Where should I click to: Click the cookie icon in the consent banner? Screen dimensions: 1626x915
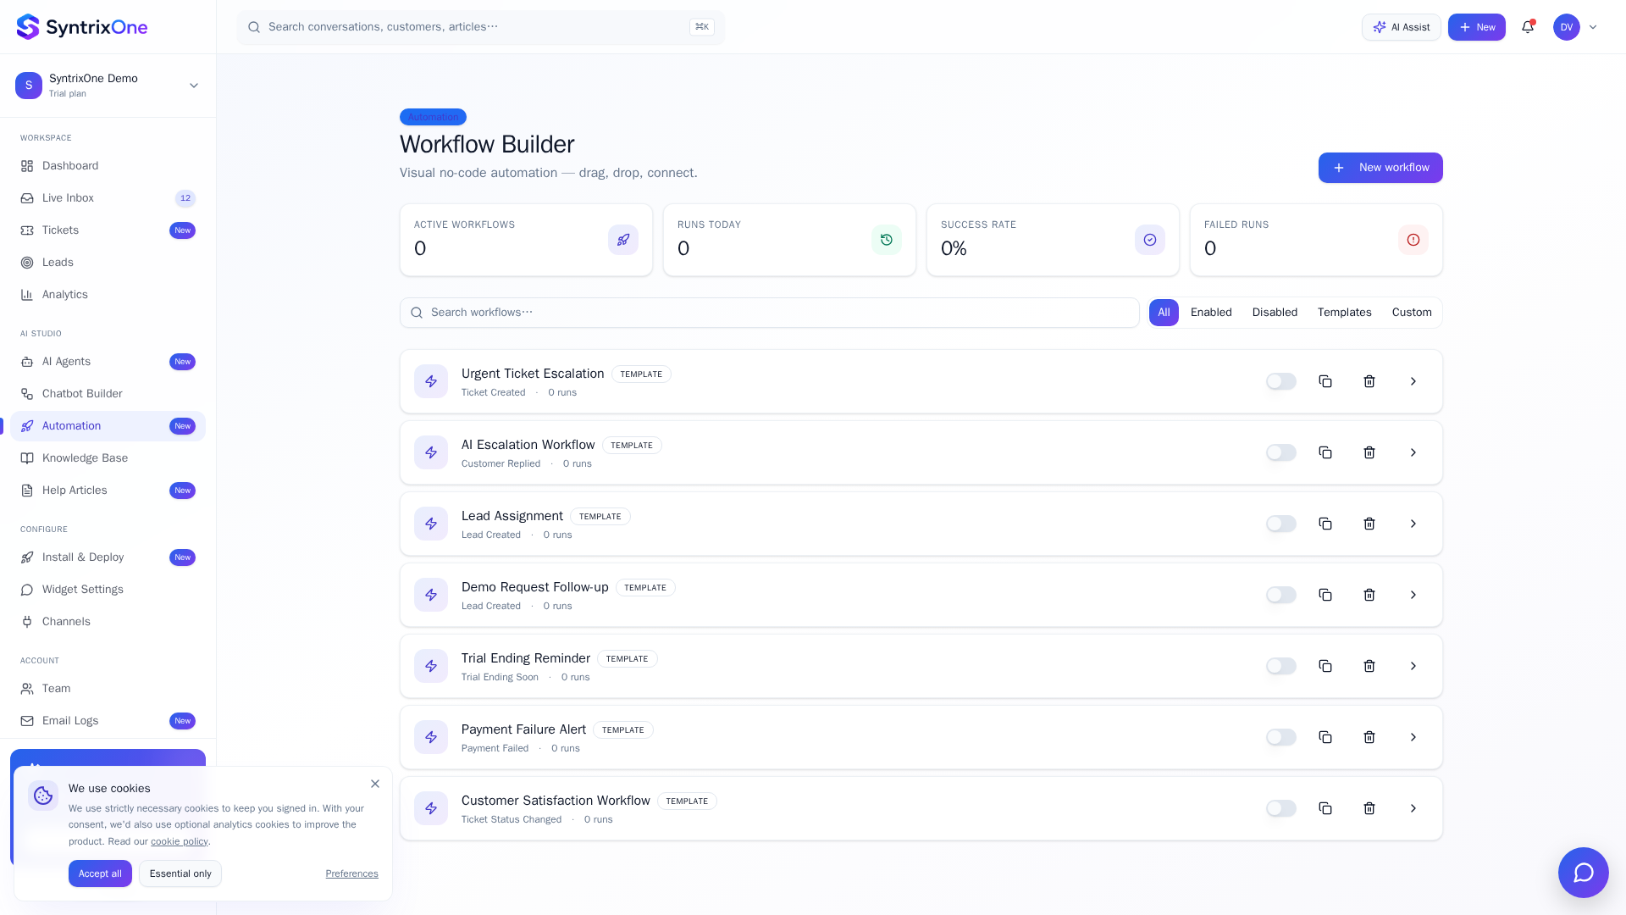[43, 796]
